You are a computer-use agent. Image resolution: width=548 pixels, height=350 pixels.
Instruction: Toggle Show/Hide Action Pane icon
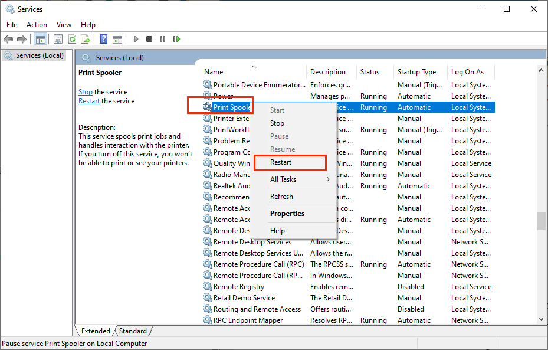pyautogui.click(x=117, y=39)
